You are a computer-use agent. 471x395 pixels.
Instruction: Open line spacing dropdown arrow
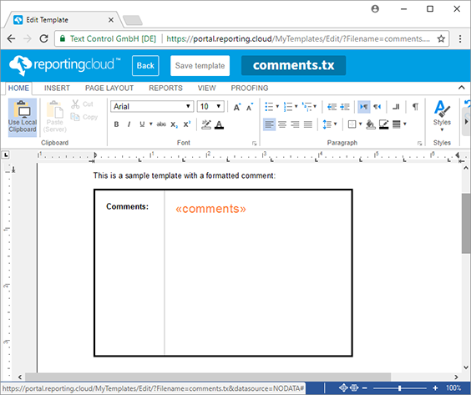pyautogui.click(x=335, y=124)
